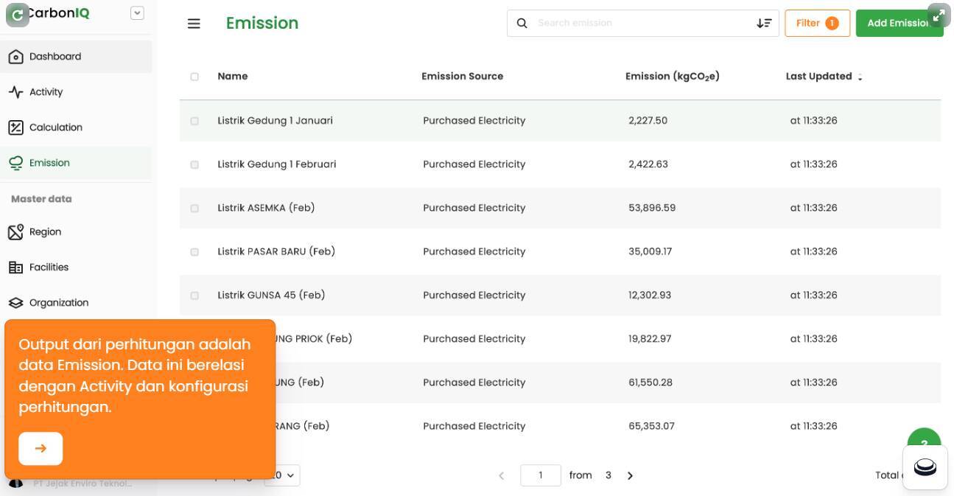Click the page number input box
Screen dimensions: 954x496
[540, 475]
